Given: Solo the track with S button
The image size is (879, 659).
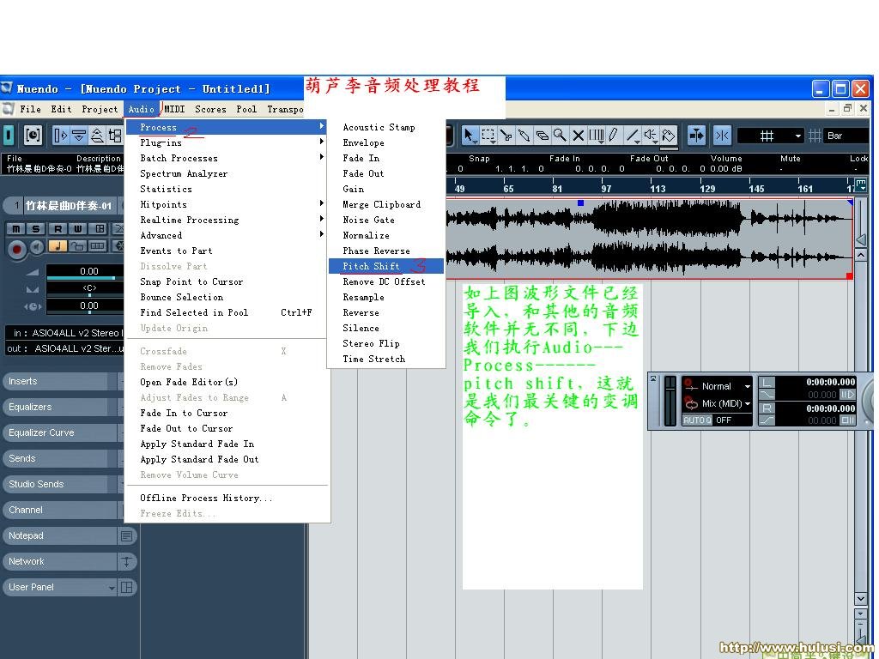Looking at the screenshot, I should 36,228.
